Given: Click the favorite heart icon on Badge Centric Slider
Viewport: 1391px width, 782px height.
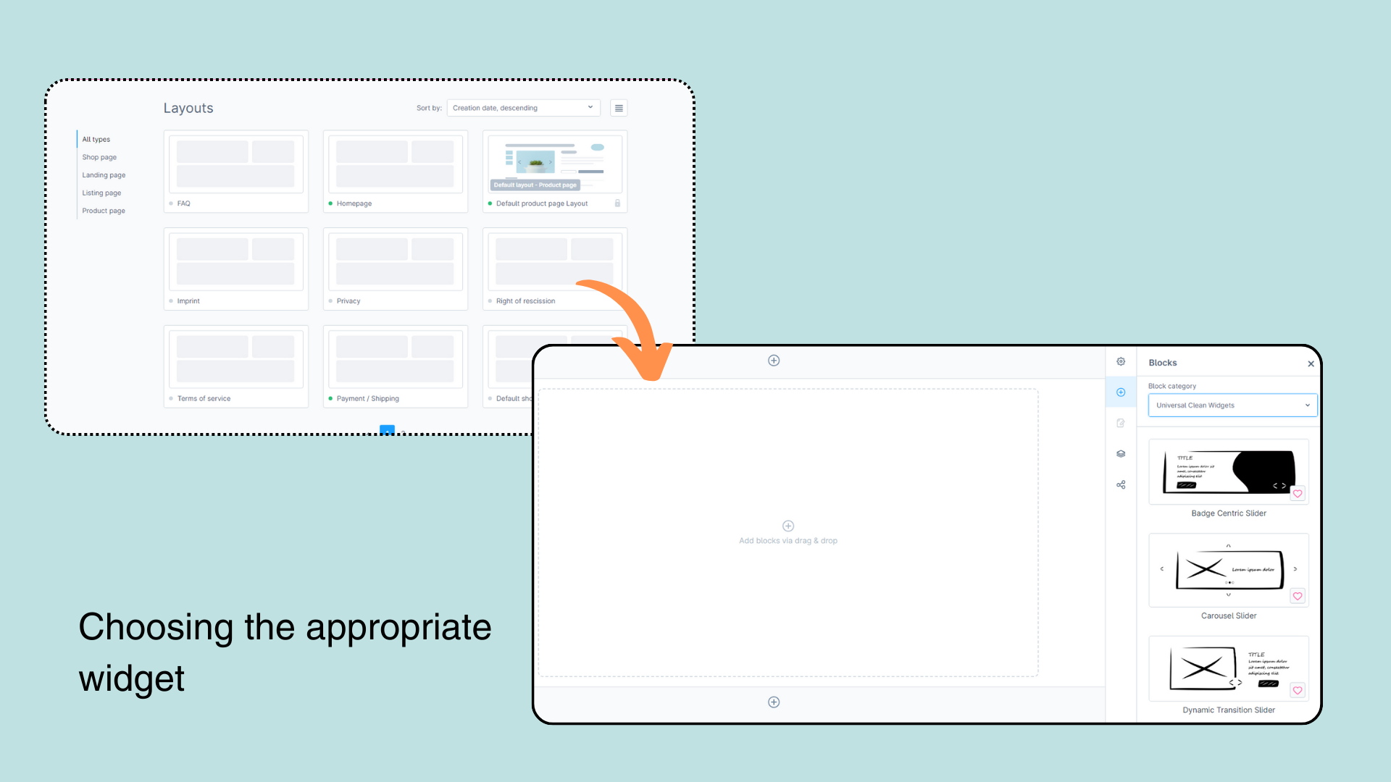Looking at the screenshot, I should pyautogui.click(x=1298, y=494).
